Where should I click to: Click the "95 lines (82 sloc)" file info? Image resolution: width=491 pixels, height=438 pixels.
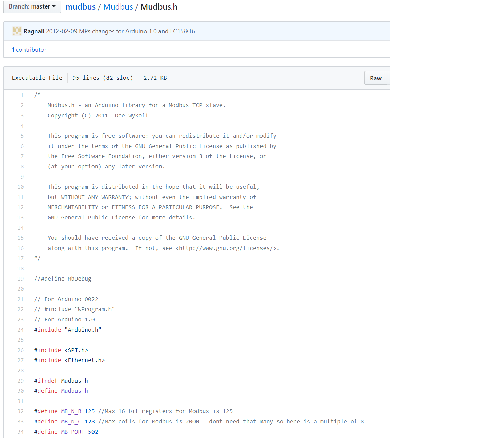[103, 78]
